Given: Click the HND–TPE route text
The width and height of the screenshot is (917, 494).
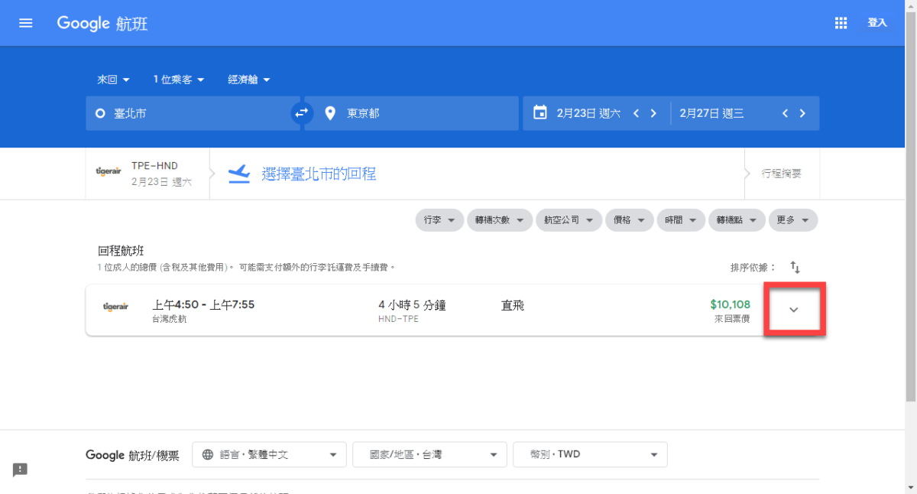Looking at the screenshot, I should point(398,319).
